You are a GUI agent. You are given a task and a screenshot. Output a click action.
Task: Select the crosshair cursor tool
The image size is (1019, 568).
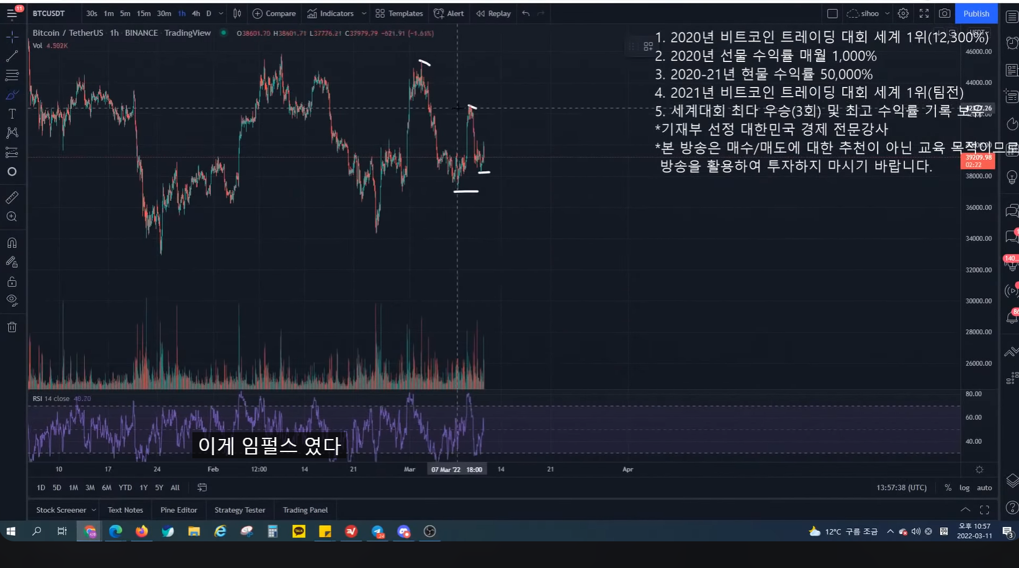pos(12,37)
